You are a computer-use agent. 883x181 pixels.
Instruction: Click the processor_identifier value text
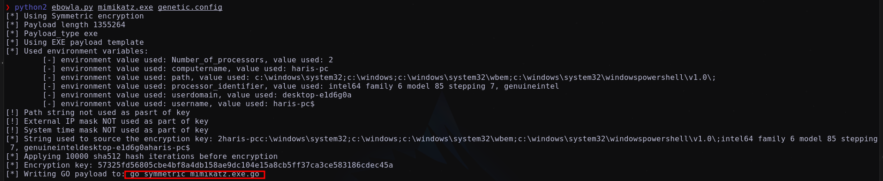pos(444,86)
